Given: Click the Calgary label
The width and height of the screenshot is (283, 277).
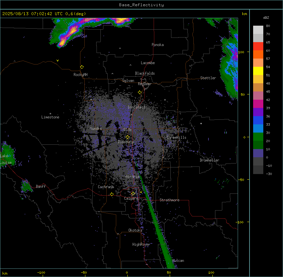Looking at the screenshot, I should point(131,198).
